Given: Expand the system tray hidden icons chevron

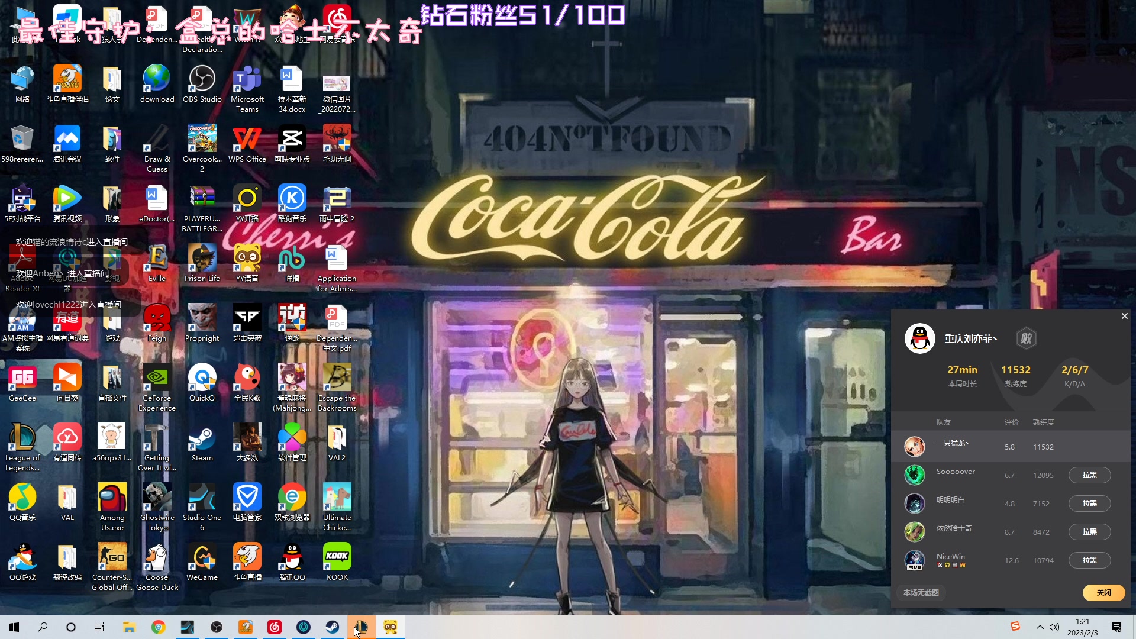Looking at the screenshot, I should [1040, 627].
